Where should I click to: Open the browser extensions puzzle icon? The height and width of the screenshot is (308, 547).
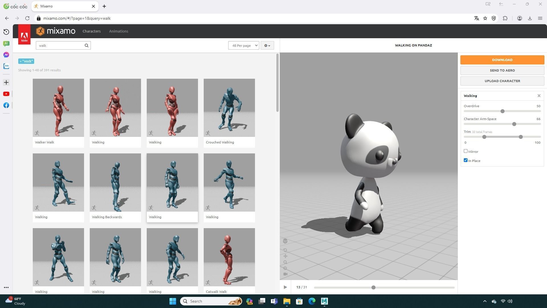tap(505, 18)
